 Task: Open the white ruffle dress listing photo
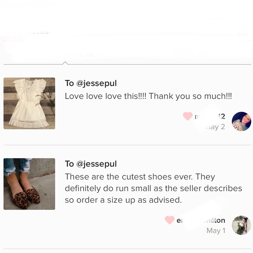(x=29, y=103)
